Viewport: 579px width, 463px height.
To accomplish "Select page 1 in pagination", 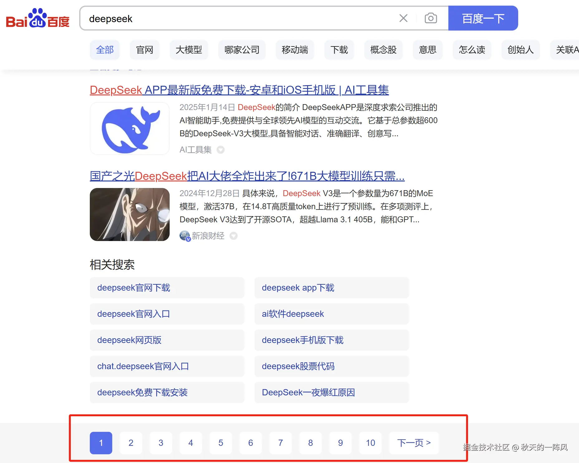I will [x=101, y=443].
